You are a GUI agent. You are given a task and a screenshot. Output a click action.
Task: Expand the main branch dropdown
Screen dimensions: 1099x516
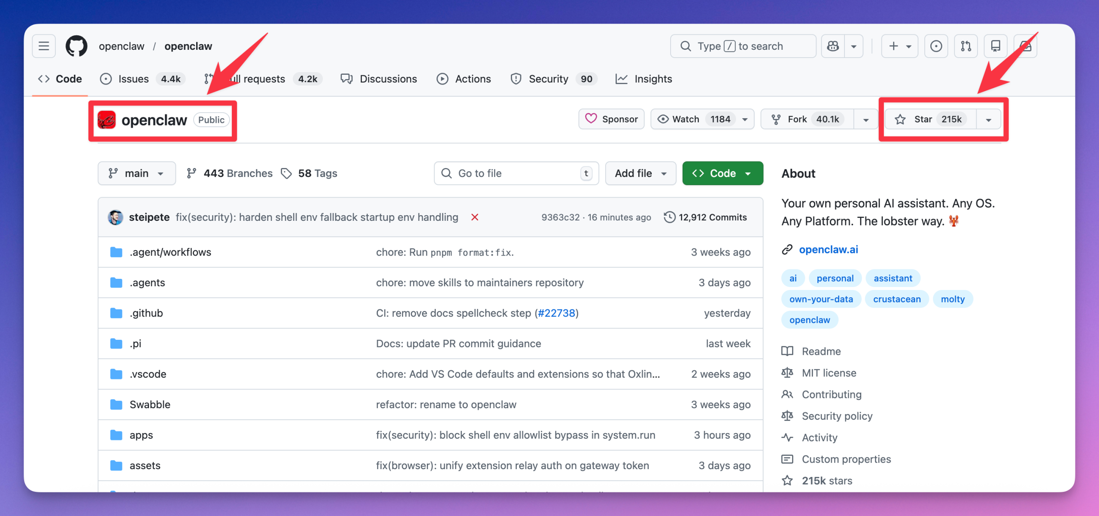(x=137, y=174)
